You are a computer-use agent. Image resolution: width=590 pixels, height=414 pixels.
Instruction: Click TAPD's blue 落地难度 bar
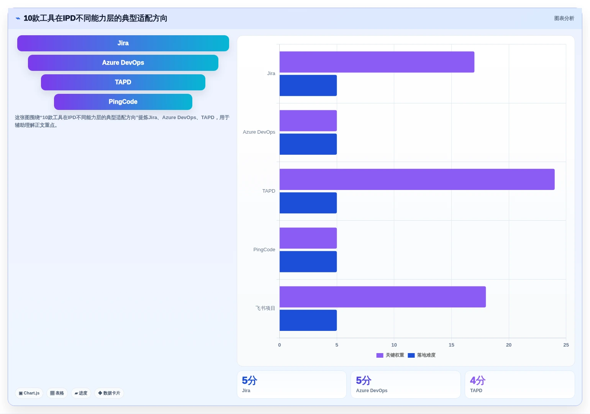[308, 203]
